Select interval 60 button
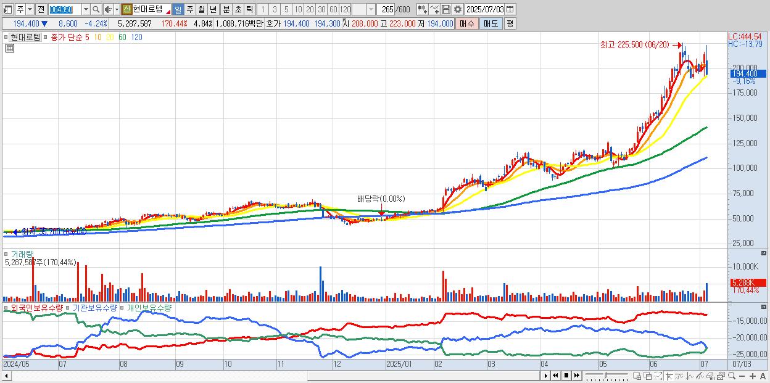Screen dimensions: 770x383 (x=333, y=9)
